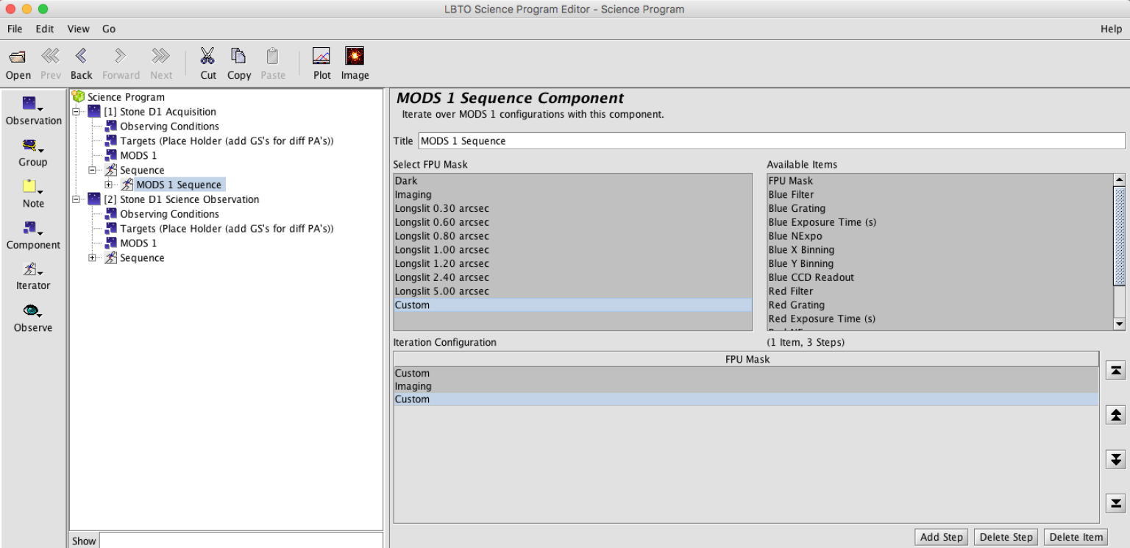Expand Sequence under Stone D1 Science Observation

coord(93,257)
